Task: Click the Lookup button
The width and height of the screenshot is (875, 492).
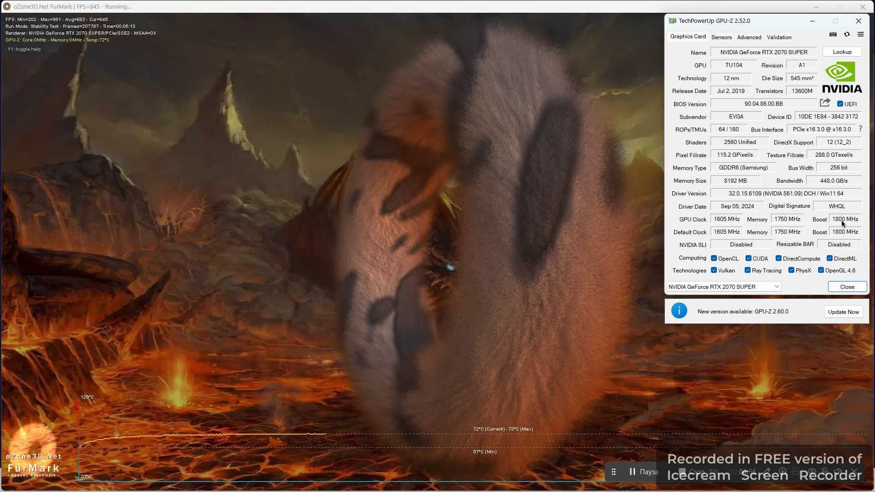Action: point(842,52)
